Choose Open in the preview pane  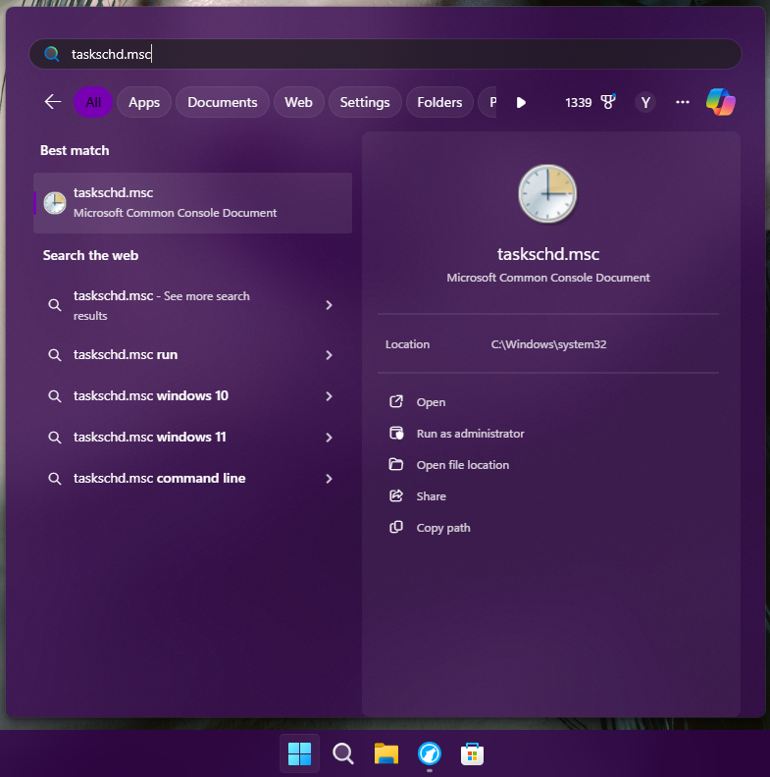(x=431, y=402)
